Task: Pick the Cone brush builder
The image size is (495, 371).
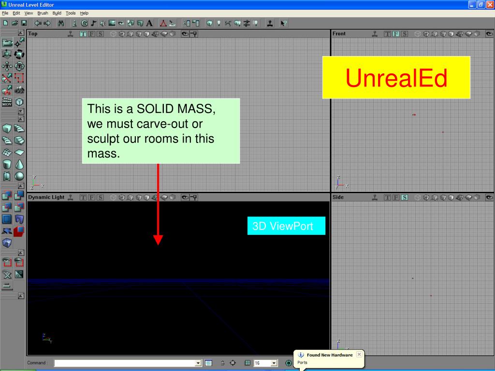Action: (19, 164)
